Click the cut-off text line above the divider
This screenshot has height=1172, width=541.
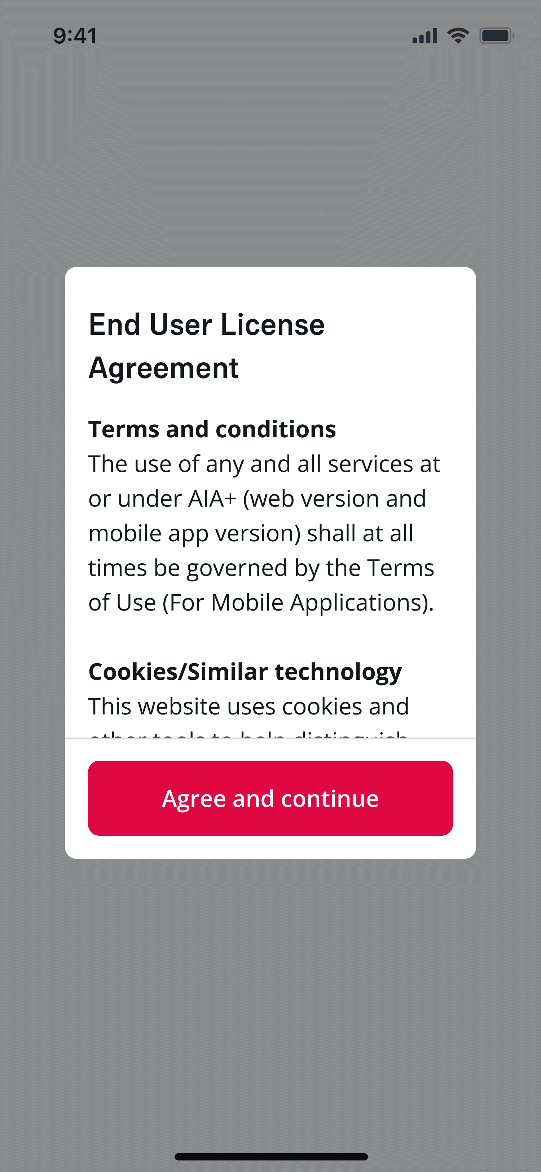point(248,732)
